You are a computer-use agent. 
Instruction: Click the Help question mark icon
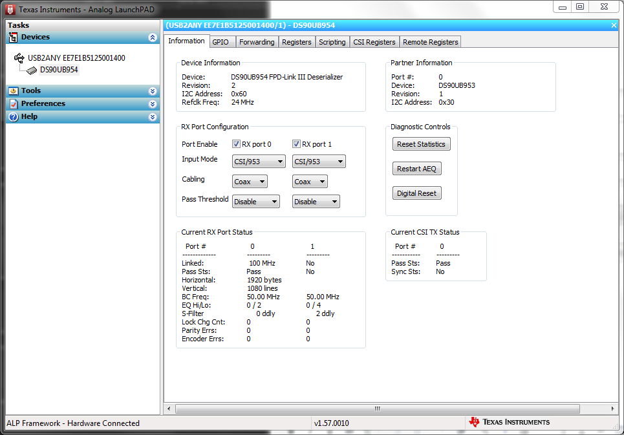click(13, 117)
